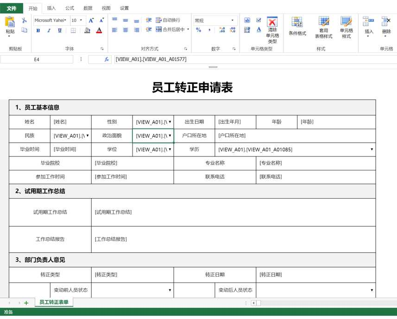This screenshot has width=397, height=319.
Task: Align text to vertical middle
Action: tap(126, 20)
